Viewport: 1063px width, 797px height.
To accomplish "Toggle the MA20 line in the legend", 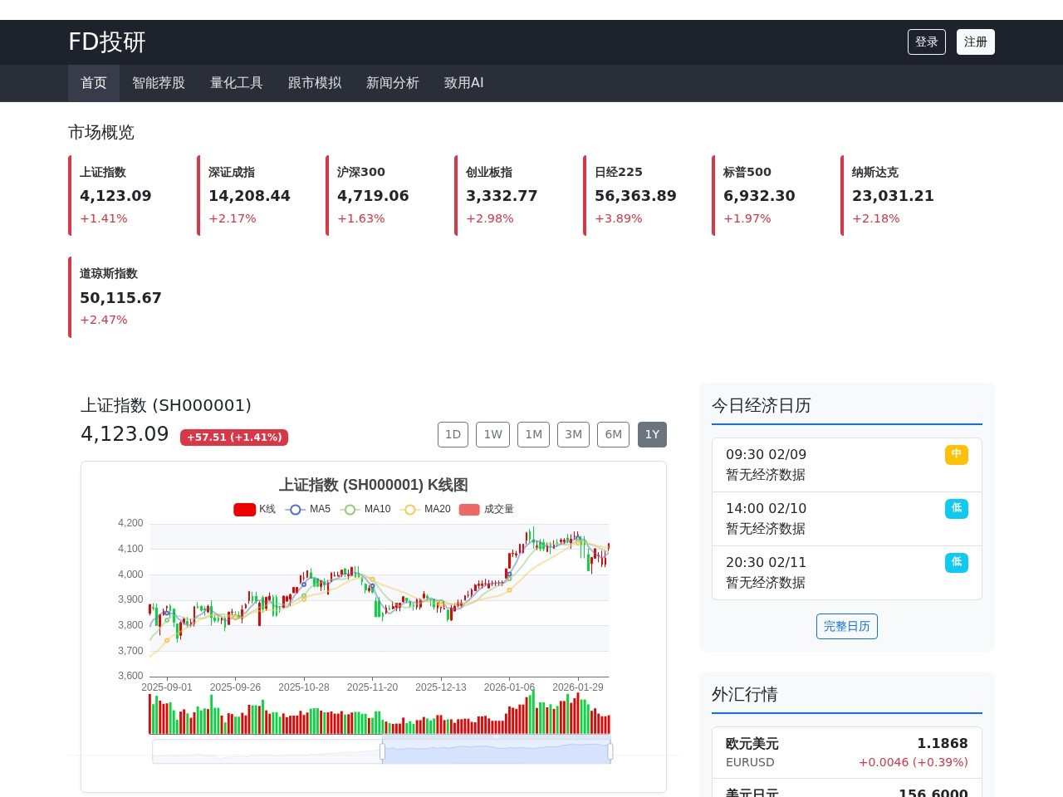I will tap(425, 509).
